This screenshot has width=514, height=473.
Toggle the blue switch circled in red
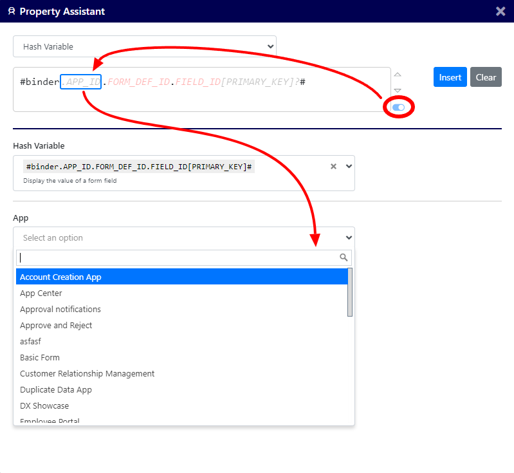click(x=398, y=107)
